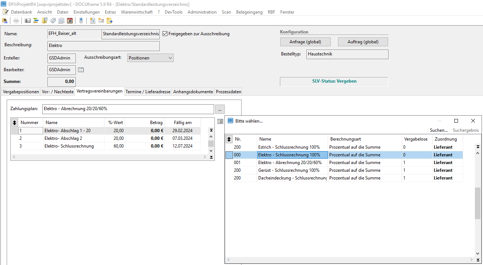
Task: Switch to Termine / Lieferadresse tab
Action: point(148,92)
